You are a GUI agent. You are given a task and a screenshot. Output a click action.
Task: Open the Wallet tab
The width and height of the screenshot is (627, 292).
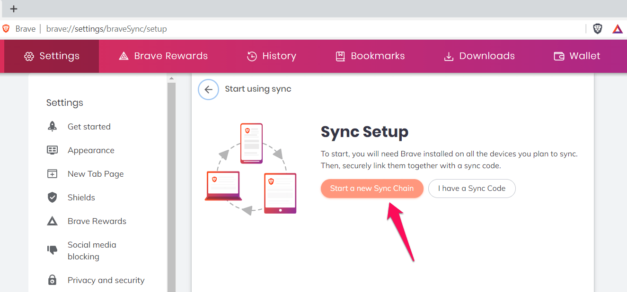click(577, 56)
